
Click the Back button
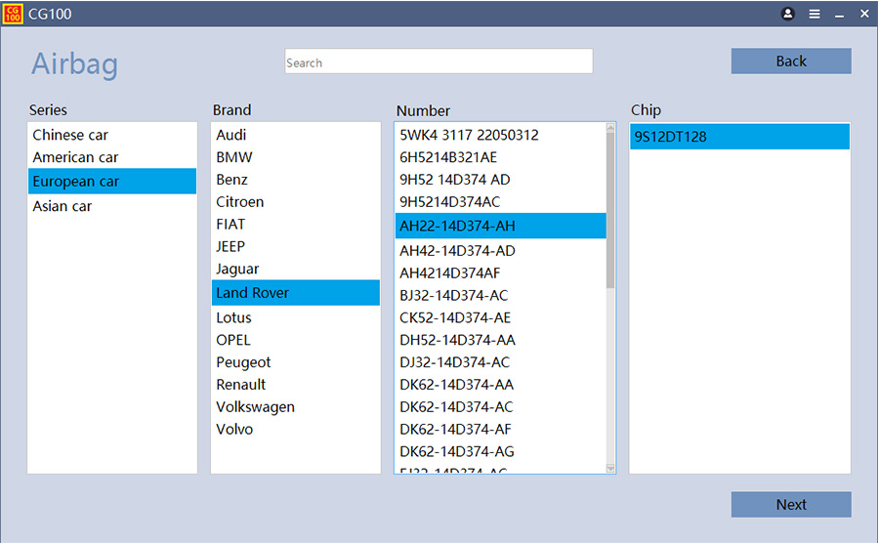click(x=790, y=62)
